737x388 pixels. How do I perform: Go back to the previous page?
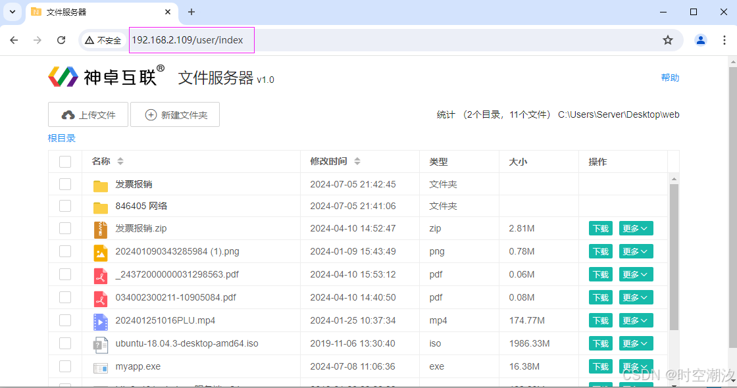(14, 40)
